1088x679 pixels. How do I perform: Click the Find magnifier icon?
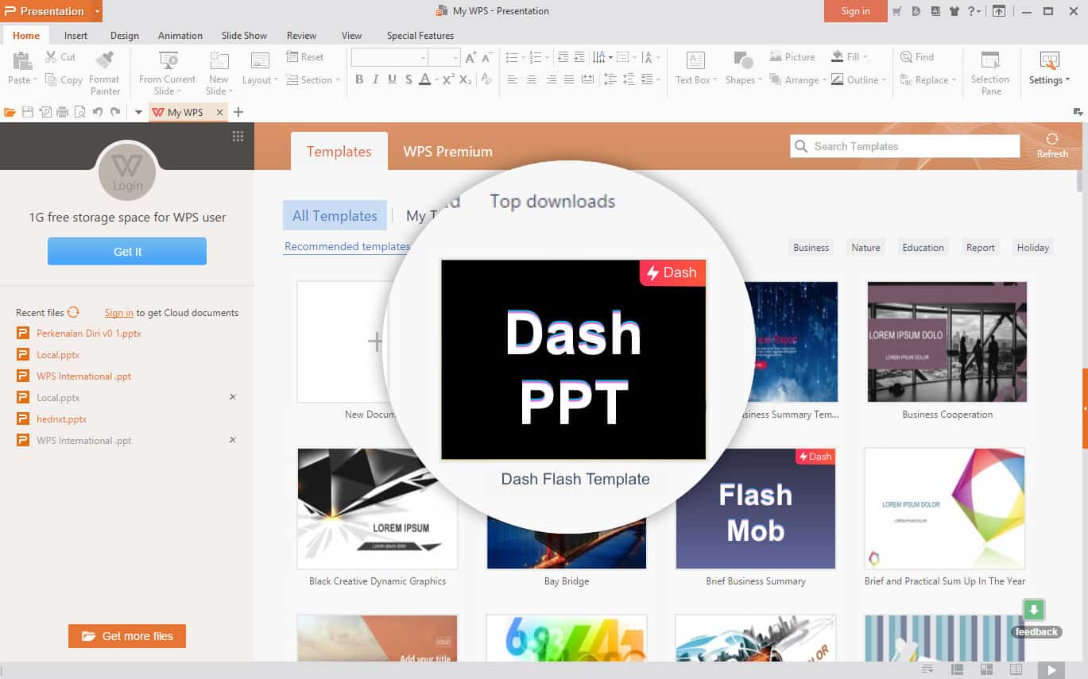[906, 56]
